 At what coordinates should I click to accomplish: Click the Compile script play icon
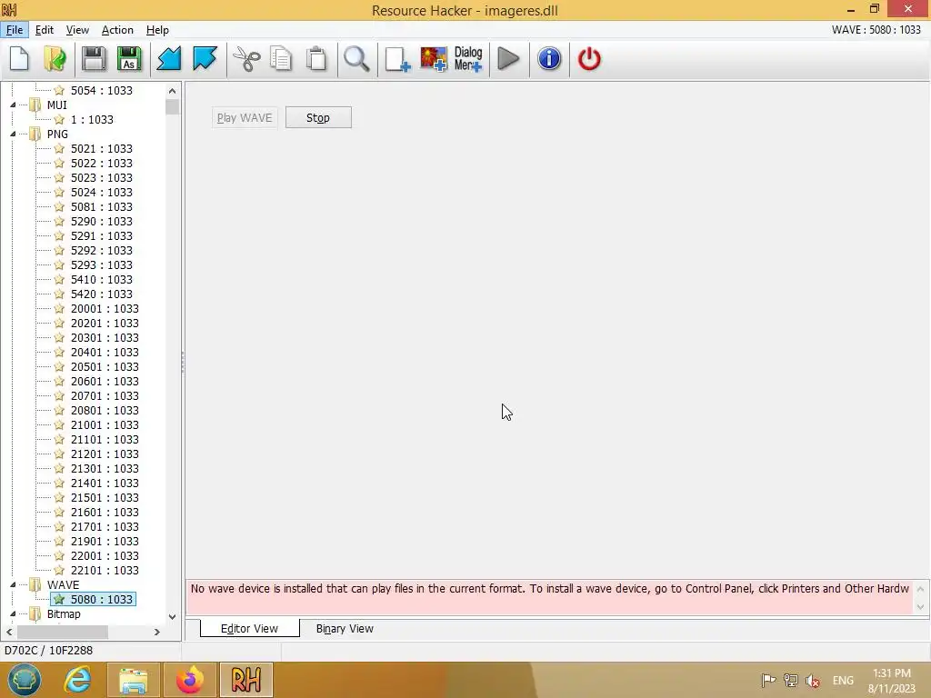(x=508, y=59)
